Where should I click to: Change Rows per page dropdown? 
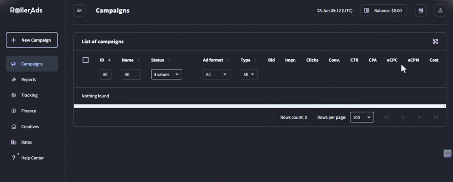coord(361,117)
